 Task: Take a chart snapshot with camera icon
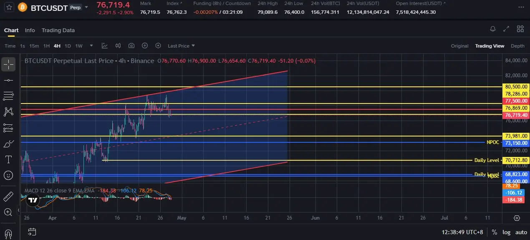click(131, 46)
